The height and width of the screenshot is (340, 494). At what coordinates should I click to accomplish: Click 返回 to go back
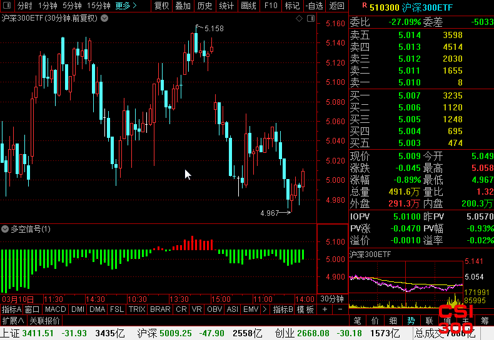(336, 6)
